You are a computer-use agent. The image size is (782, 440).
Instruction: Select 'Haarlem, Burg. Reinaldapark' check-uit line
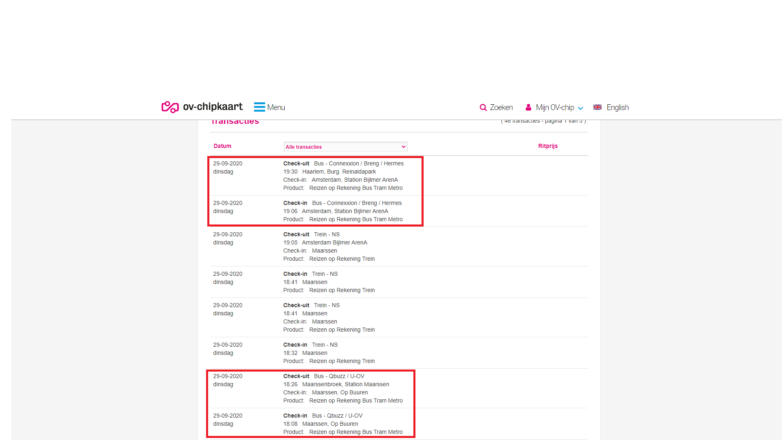(329, 172)
